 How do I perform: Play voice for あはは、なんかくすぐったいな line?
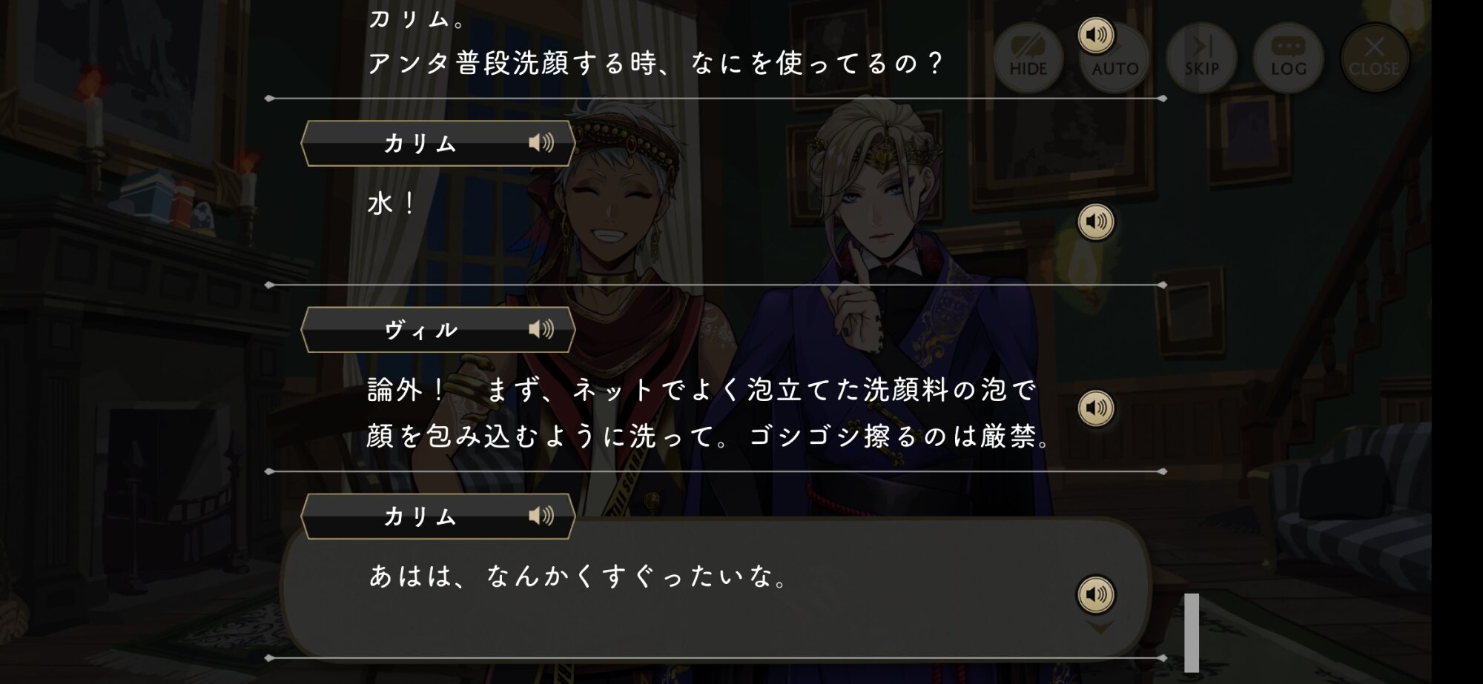[x=1095, y=594]
